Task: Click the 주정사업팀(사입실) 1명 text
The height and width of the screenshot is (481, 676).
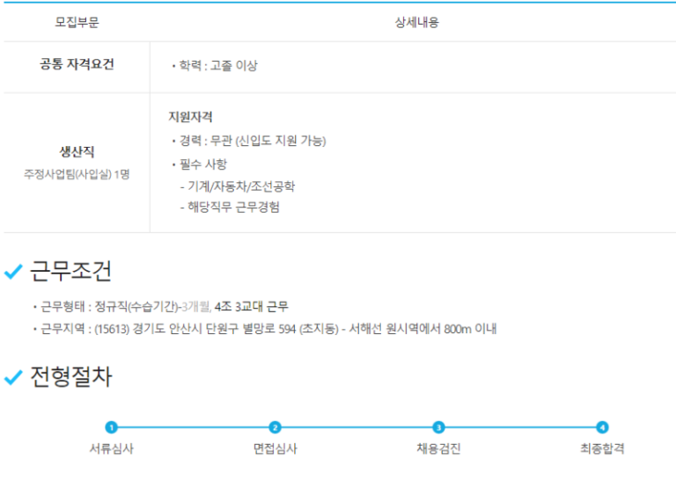Action: click(x=77, y=174)
